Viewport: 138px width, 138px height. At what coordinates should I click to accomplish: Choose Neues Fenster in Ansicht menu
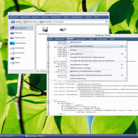96,42
